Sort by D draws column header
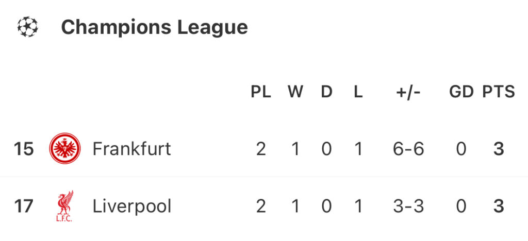Image resolution: width=528 pixels, height=241 pixels. tap(326, 92)
